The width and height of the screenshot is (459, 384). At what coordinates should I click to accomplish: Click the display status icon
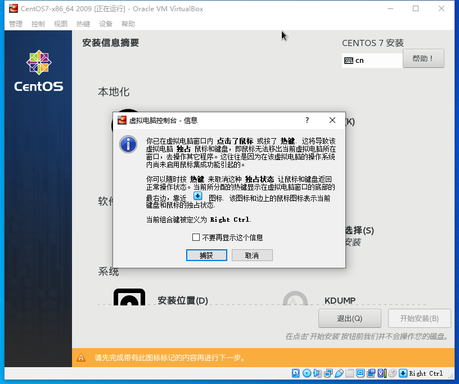coord(360,373)
